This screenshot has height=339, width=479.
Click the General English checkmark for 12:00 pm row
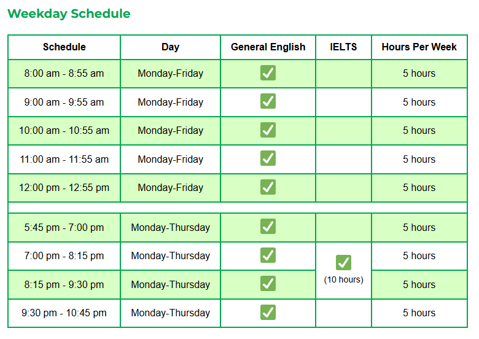point(268,187)
